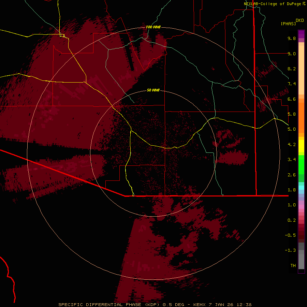The height and width of the screenshot is (307, 307).
Task: Select the 1.8 scale value
Action: pos(292,190)
